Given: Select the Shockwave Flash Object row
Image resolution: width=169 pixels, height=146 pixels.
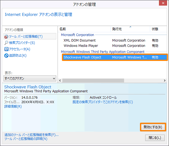Looking at the screenshot, I should 115,57.
